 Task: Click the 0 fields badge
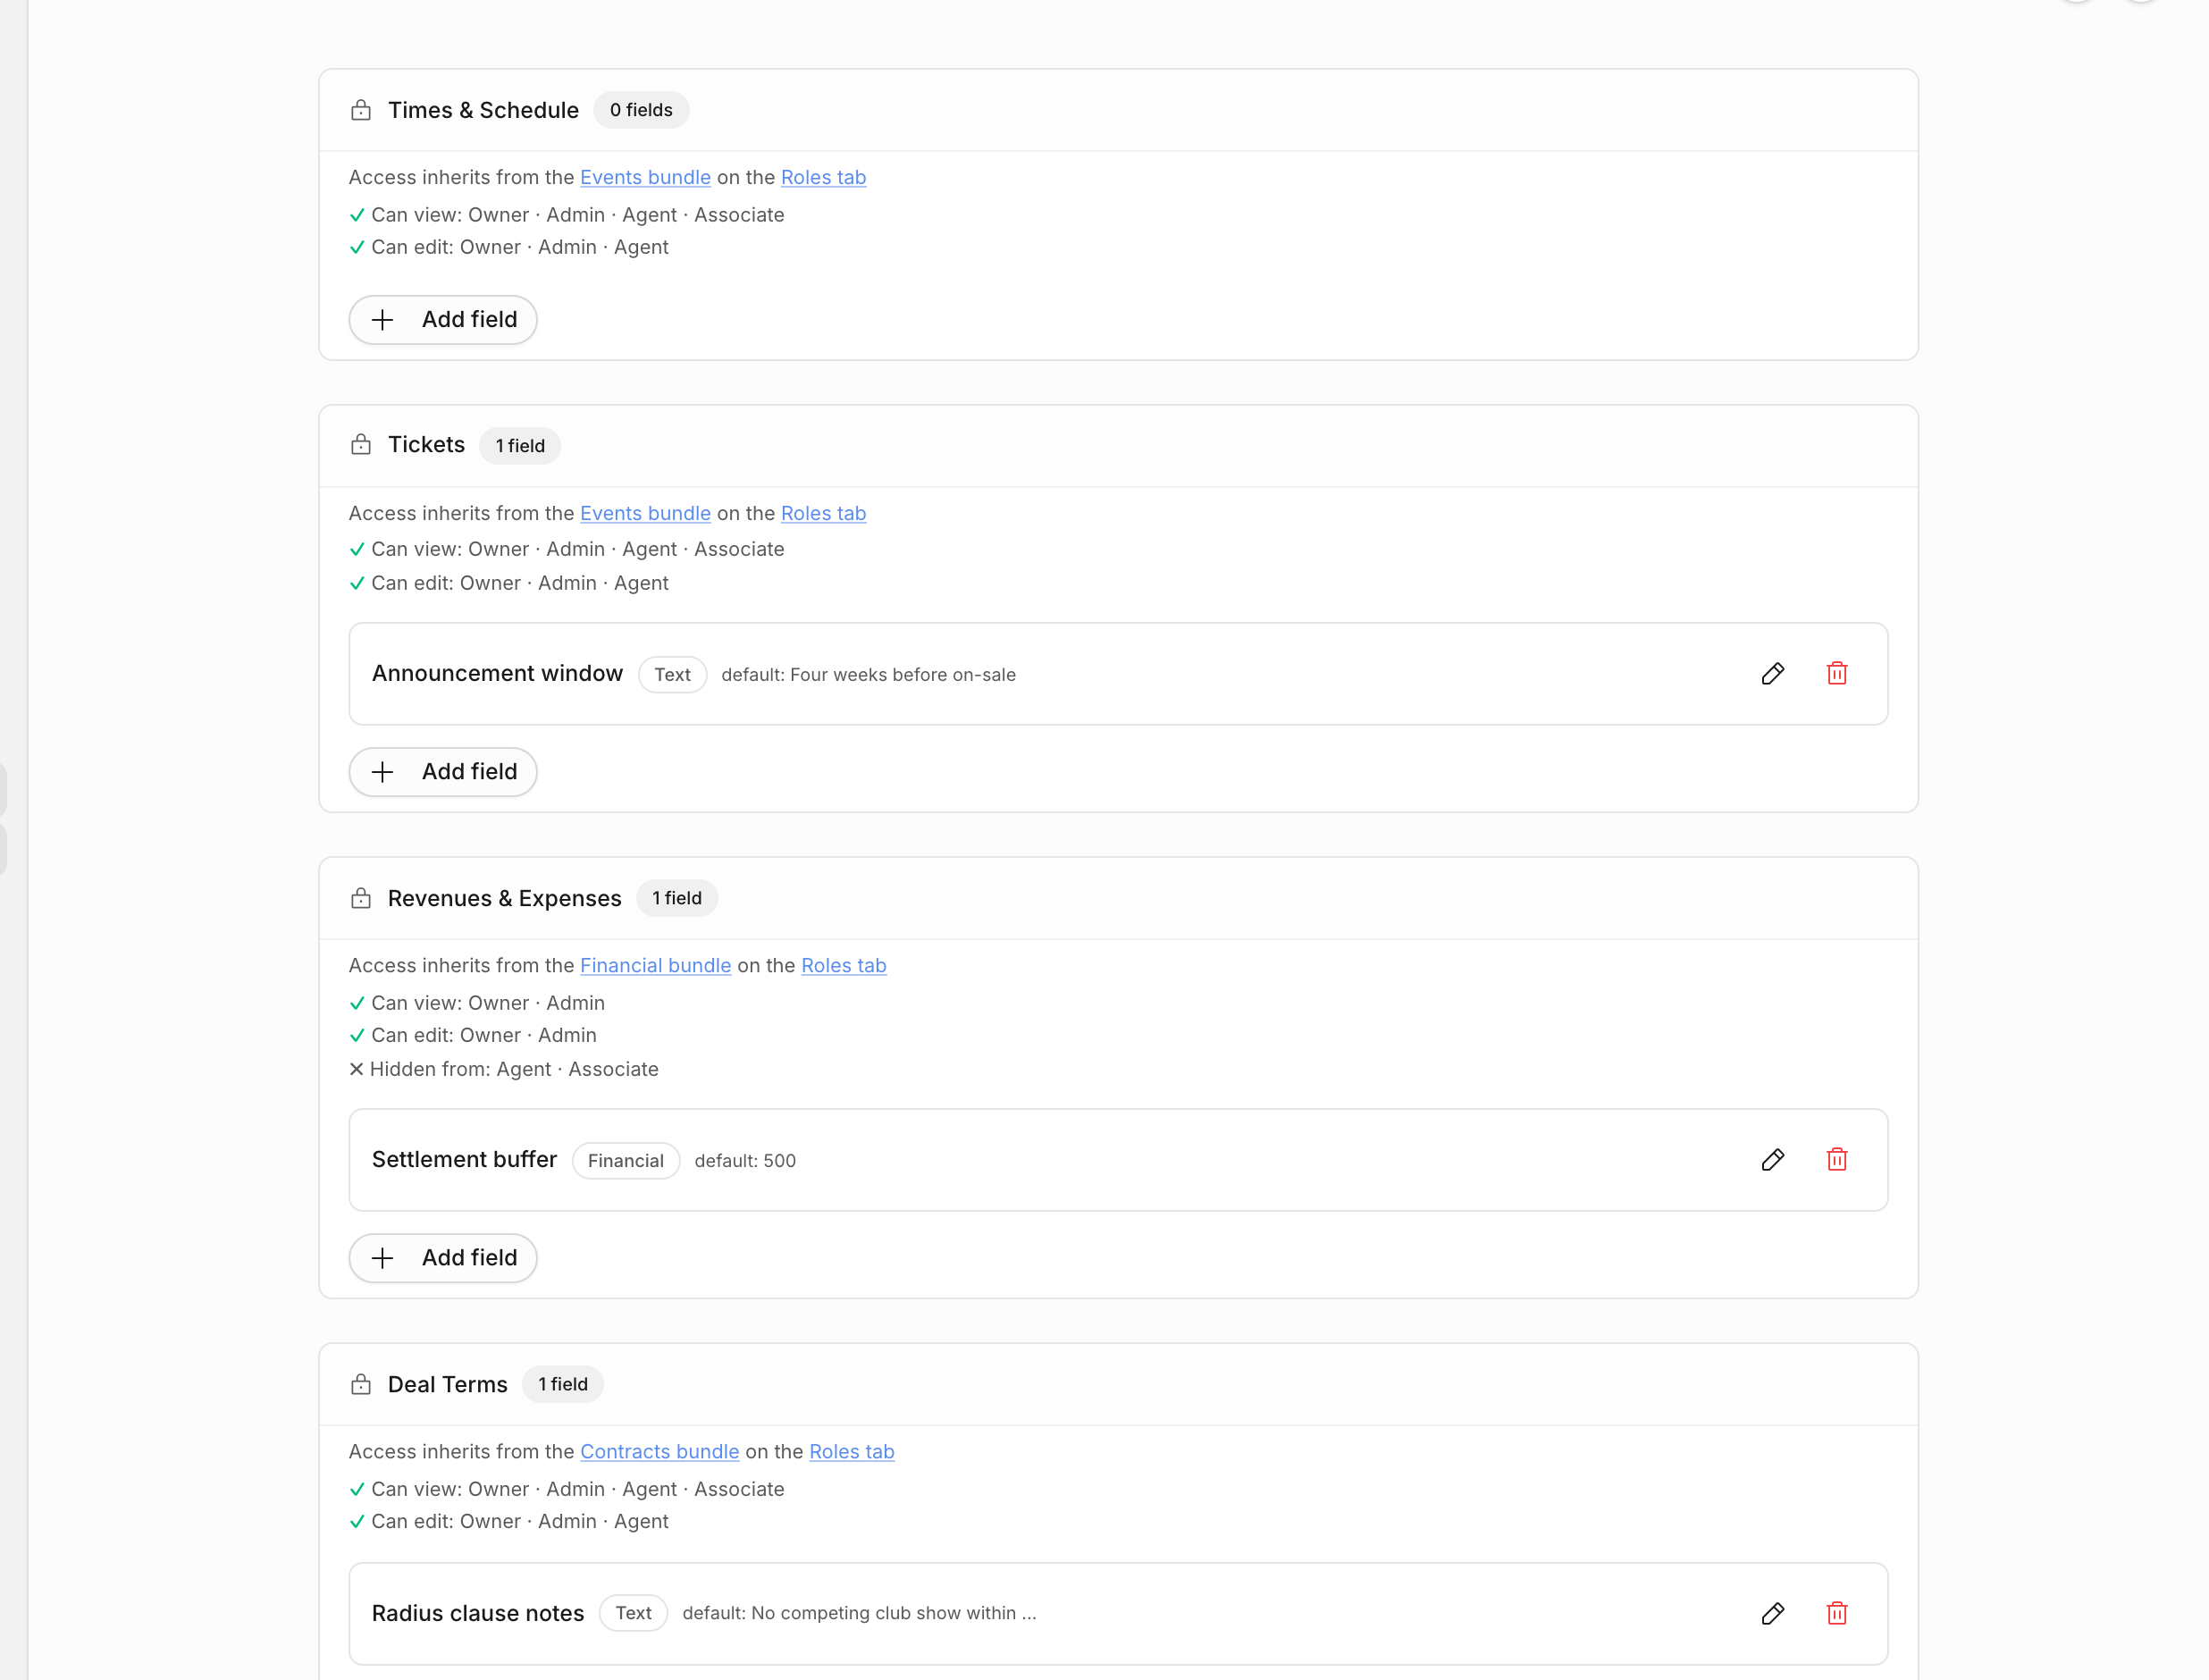tap(641, 110)
